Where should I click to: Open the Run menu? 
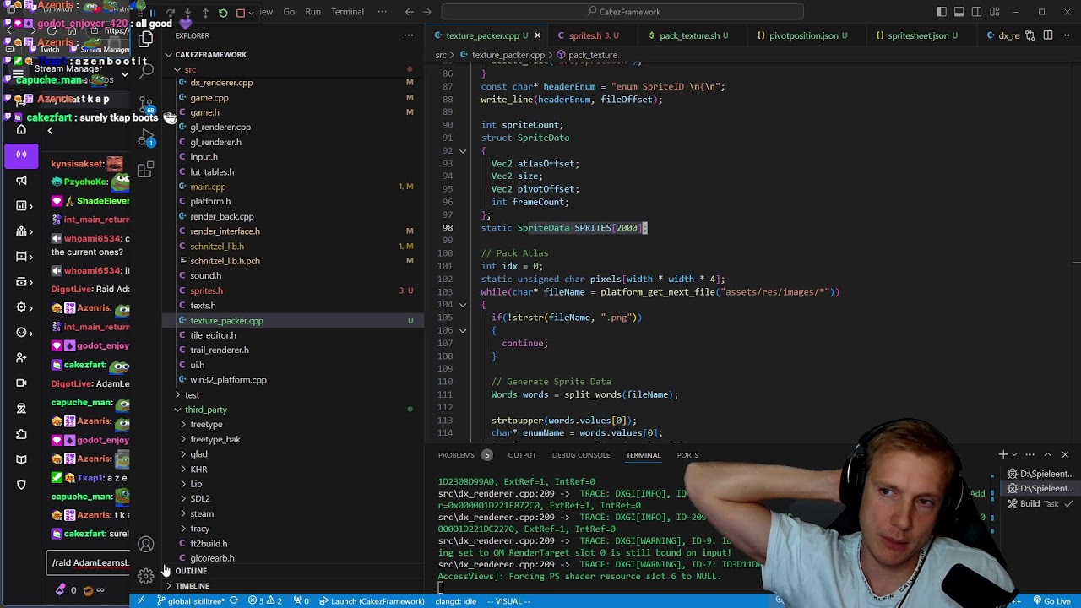click(312, 12)
